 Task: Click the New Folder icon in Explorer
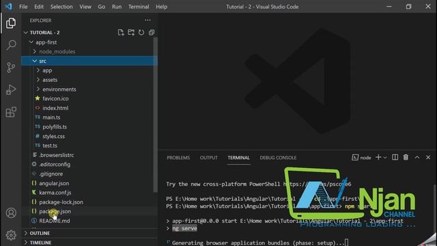click(x=131, y=33)
